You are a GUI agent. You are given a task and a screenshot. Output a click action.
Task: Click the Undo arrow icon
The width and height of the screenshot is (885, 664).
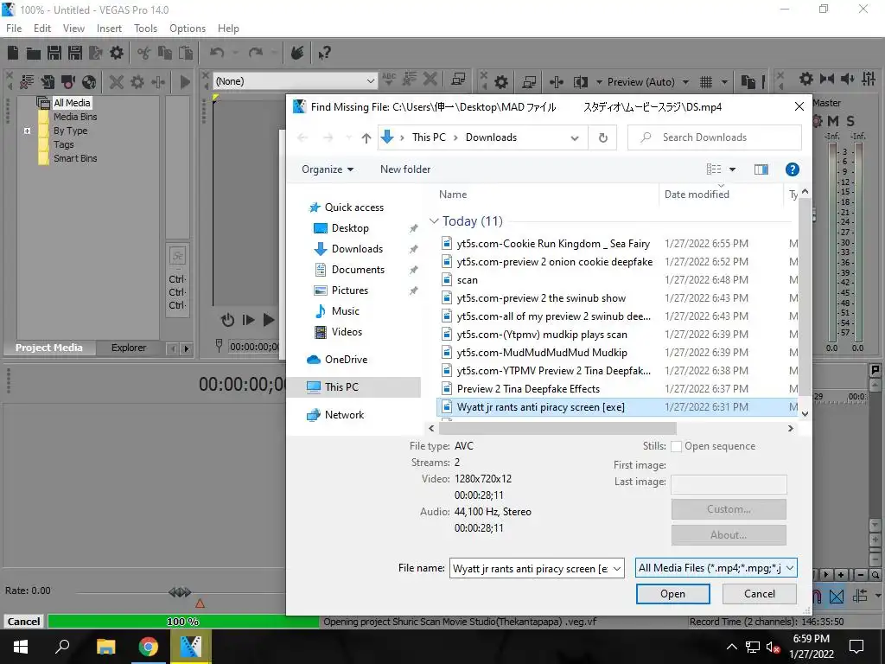(217, 53)
